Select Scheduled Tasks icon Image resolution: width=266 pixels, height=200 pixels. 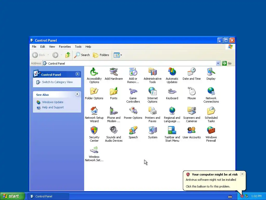[211, 111]
